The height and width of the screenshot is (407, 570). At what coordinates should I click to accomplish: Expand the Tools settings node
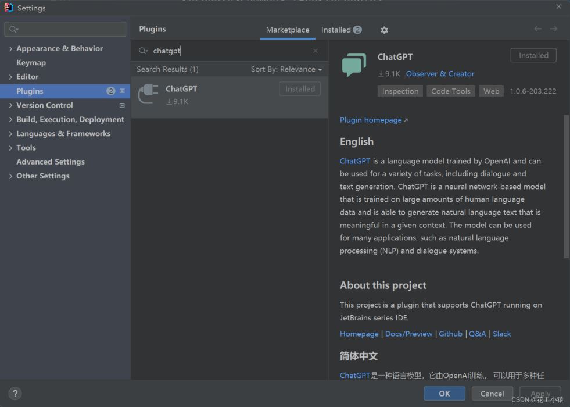coord(10,148)
